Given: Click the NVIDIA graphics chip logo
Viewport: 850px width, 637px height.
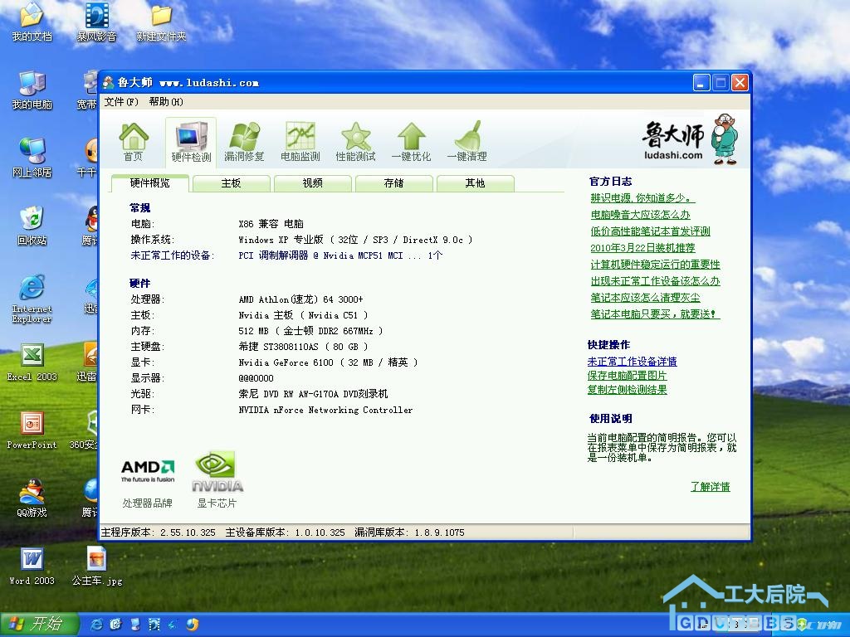Looking at the screenshot, I should tap(217, 471).
